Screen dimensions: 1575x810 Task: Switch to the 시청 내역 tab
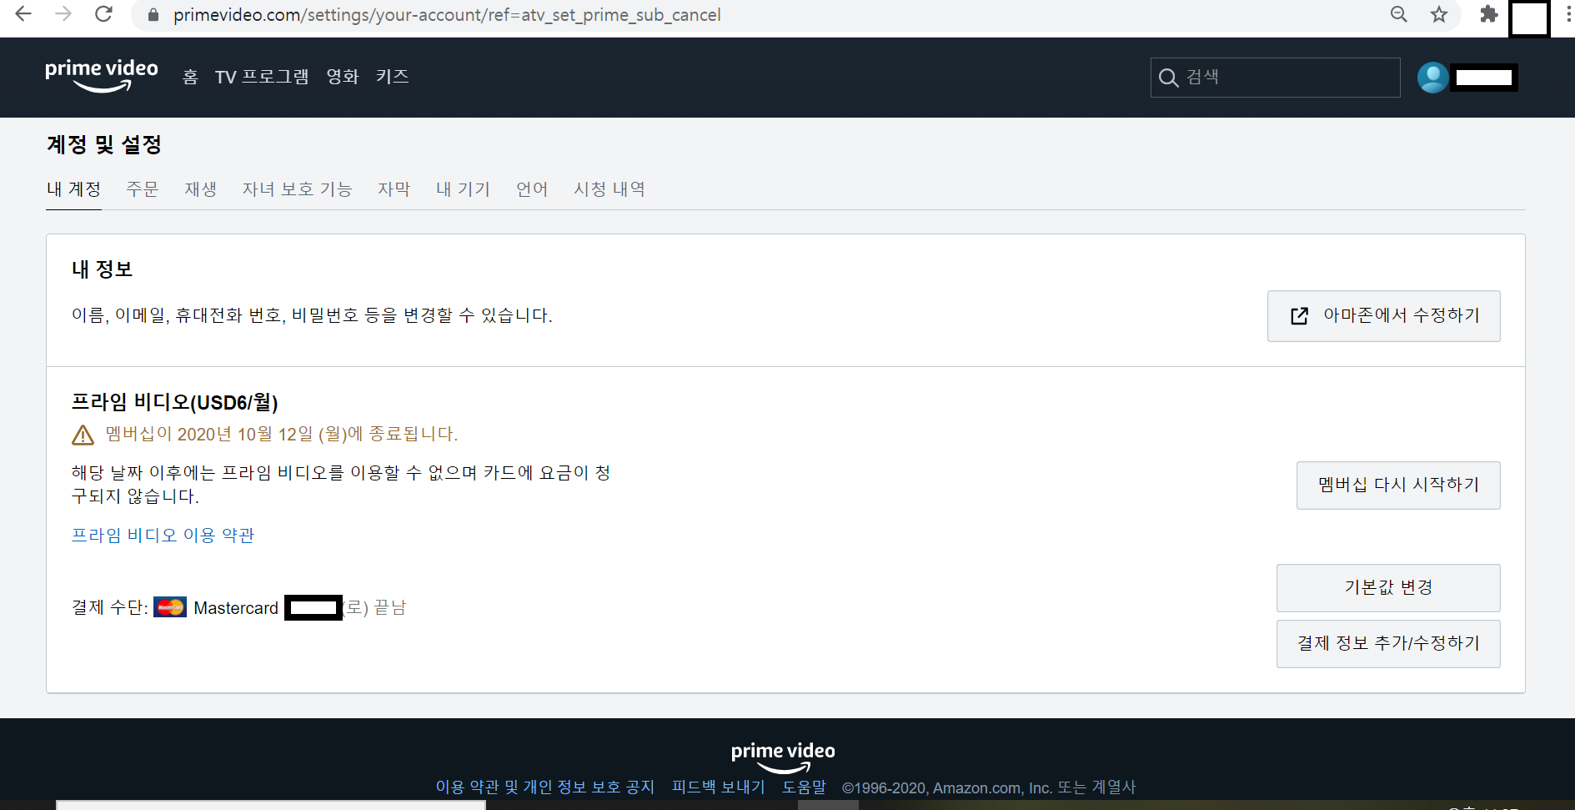(x=609, y=189)
